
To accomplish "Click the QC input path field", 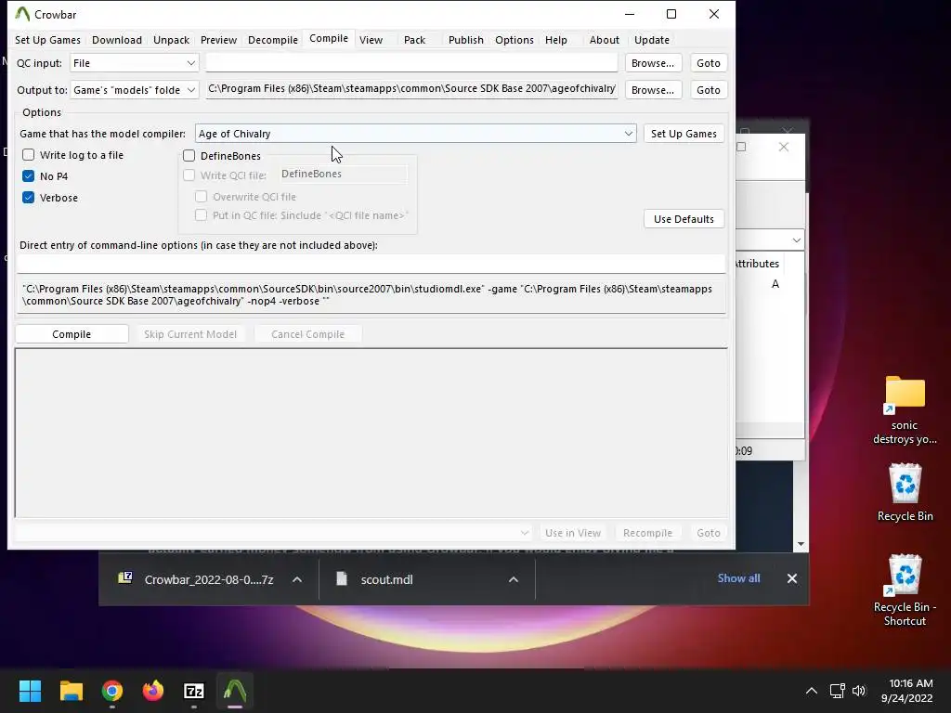I will point(411,63).
